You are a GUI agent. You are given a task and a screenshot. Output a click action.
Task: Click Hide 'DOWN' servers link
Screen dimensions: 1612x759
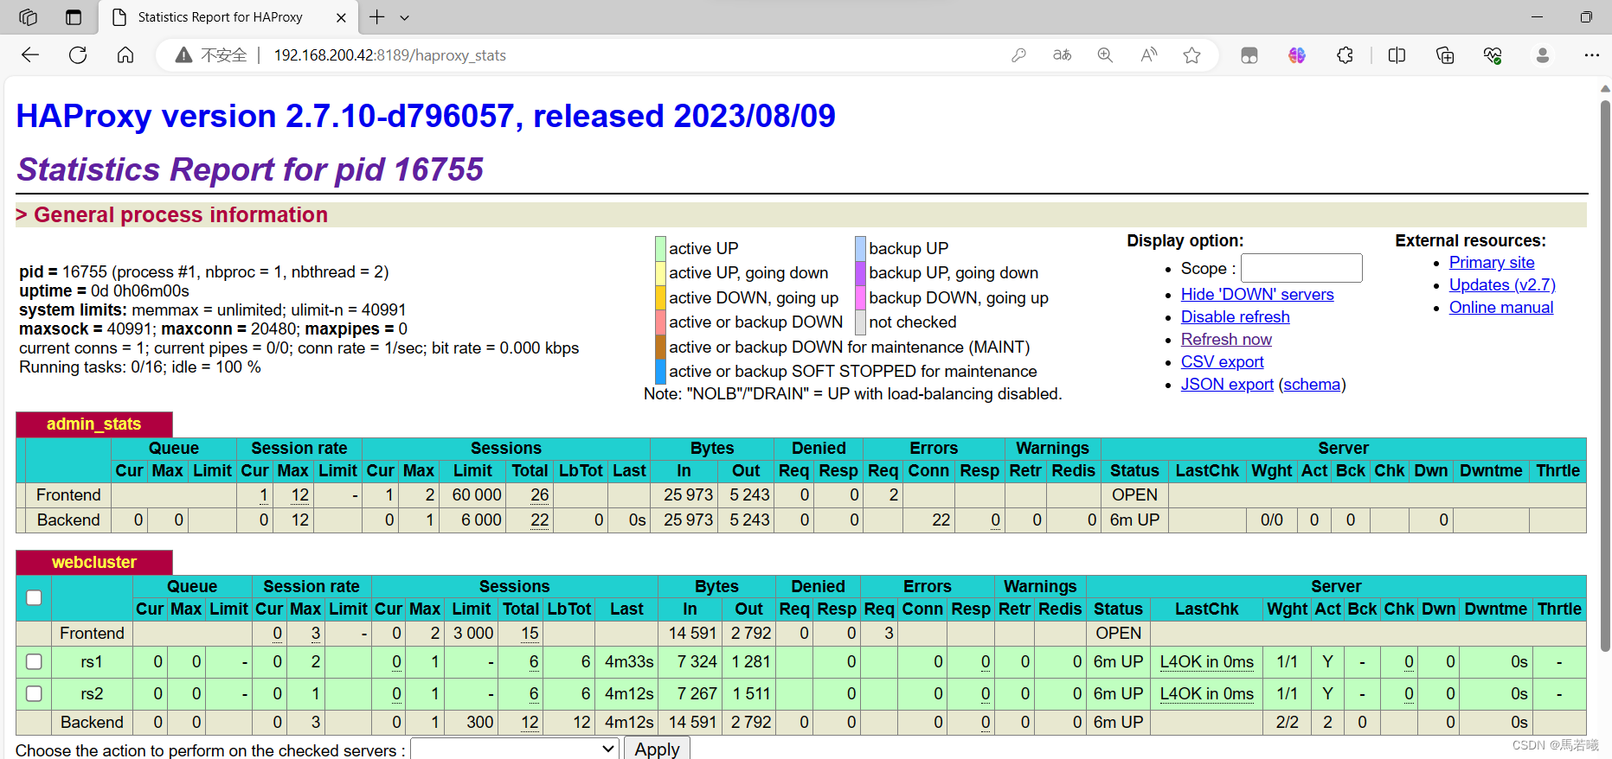[x=1257, y=295]
